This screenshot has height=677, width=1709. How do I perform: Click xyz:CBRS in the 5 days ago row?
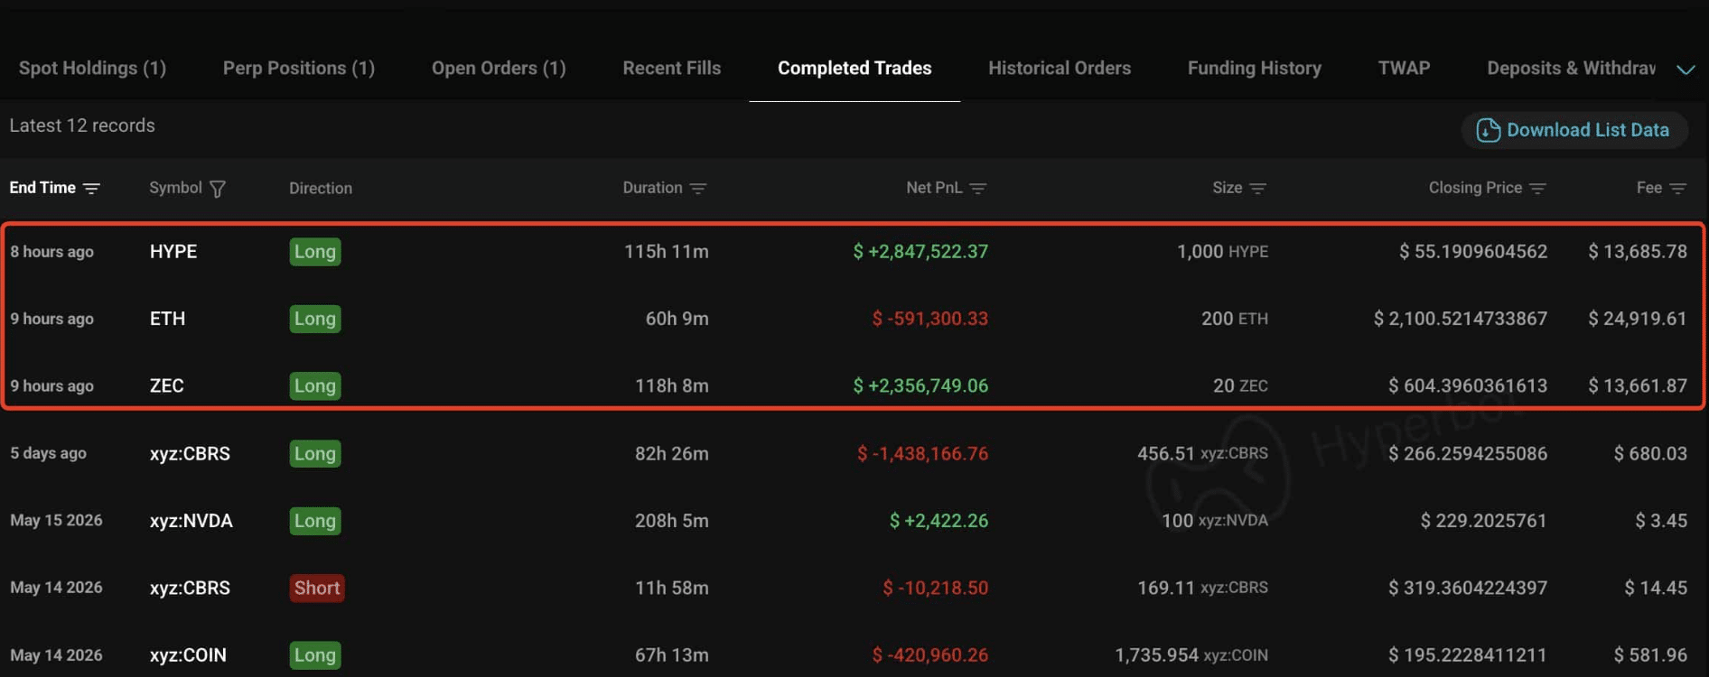(x=190, y=453)
